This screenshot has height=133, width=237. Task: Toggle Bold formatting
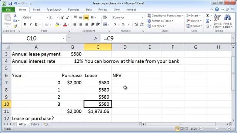click(x=25, y=24)
